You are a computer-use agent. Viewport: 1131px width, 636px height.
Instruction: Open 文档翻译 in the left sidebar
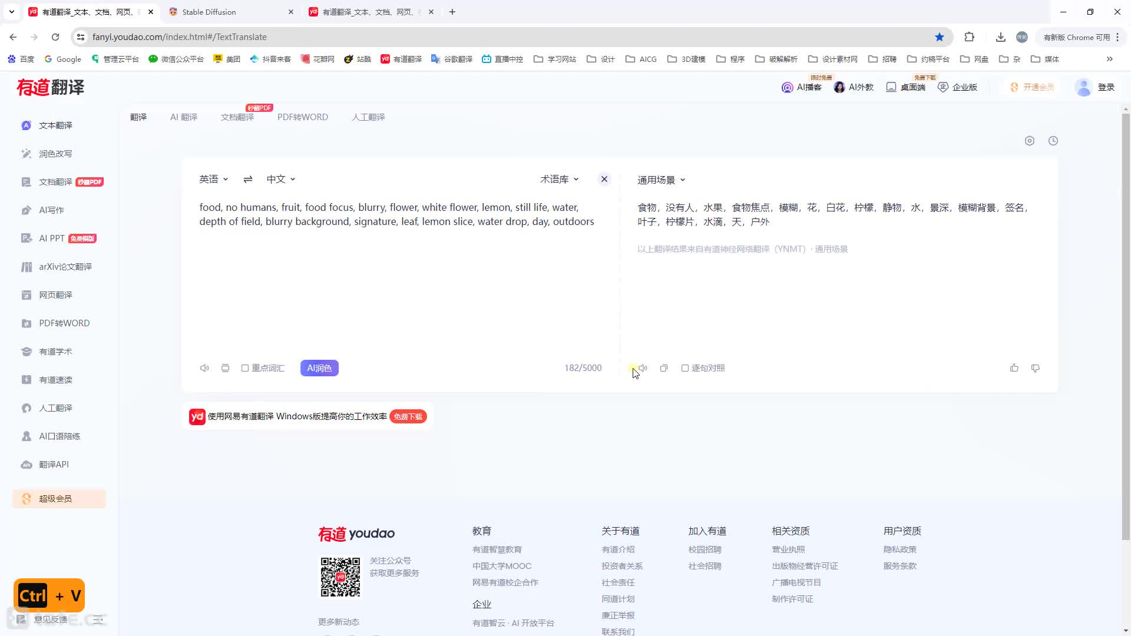[x=62, y=182]
